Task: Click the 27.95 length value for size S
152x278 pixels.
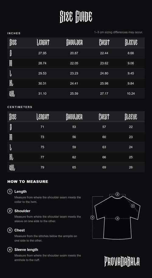Action: [42, 53]
